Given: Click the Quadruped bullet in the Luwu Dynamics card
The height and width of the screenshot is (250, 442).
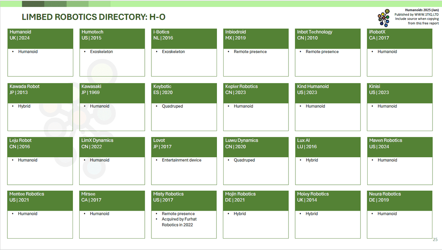Looking at the screenshot, I should pos(244,160).
